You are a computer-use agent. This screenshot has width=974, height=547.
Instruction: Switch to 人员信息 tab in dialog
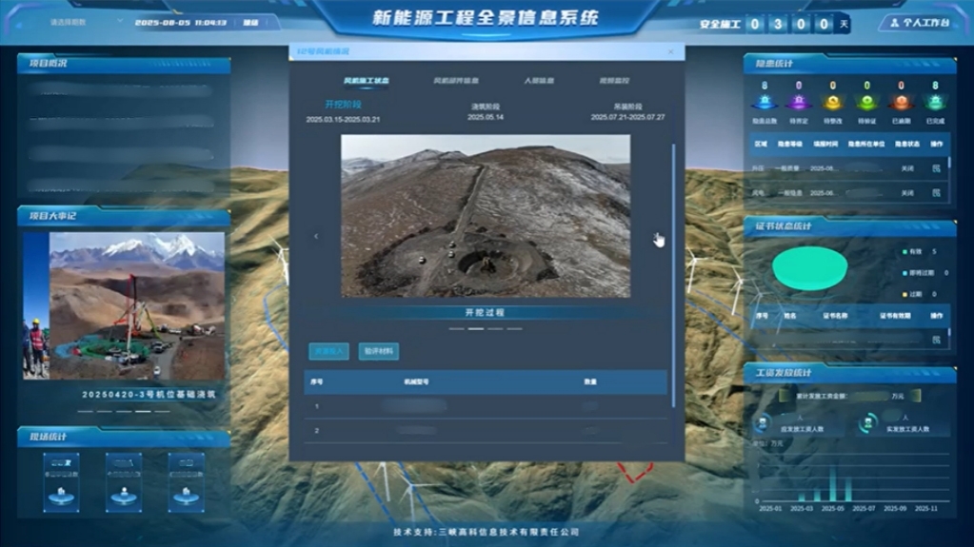[539, 81]
